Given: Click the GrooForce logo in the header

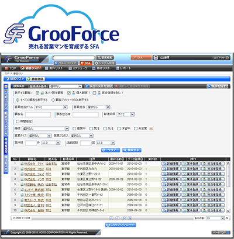Looking at the screenshot, I should click(x=24, y=59).
